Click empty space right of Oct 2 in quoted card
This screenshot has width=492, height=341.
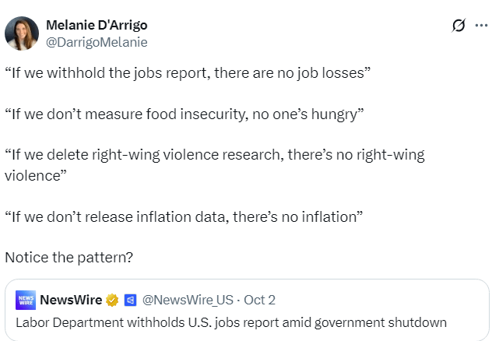[374, 300]
